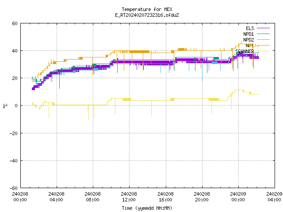Click the x-axis tick 240208 12:00

[129, 197]
